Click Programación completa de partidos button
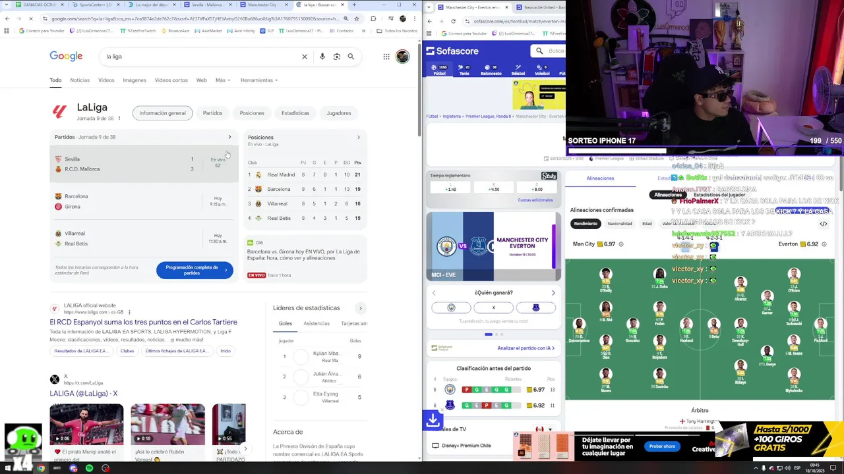The width and height of the screenshot is (844, 474). (x=195, y=270)
